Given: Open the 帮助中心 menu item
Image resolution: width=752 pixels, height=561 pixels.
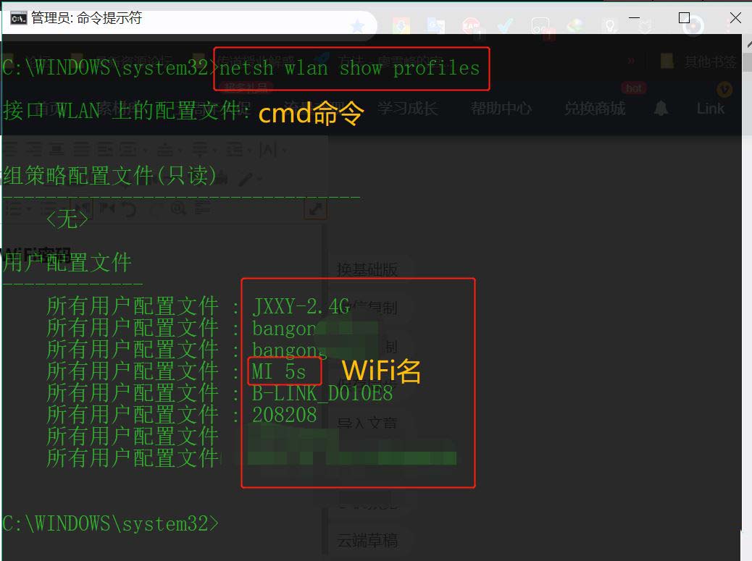Looking at the screenshot, I should [x=501, y=109].
